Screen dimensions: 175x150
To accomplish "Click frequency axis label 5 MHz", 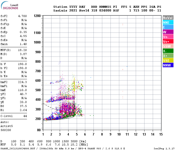I will 77,134.
